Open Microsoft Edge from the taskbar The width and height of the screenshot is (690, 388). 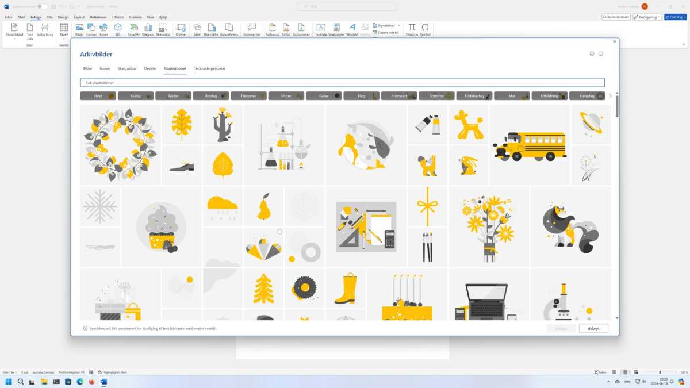(80, 382)
